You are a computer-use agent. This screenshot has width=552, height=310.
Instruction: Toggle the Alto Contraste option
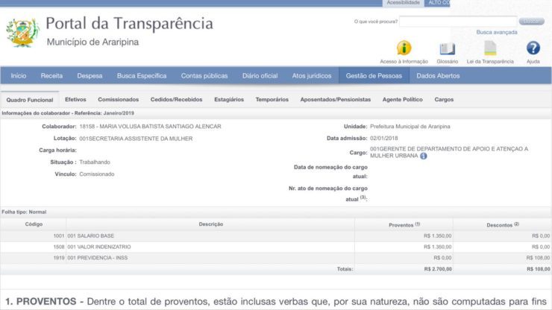point(437,3)
